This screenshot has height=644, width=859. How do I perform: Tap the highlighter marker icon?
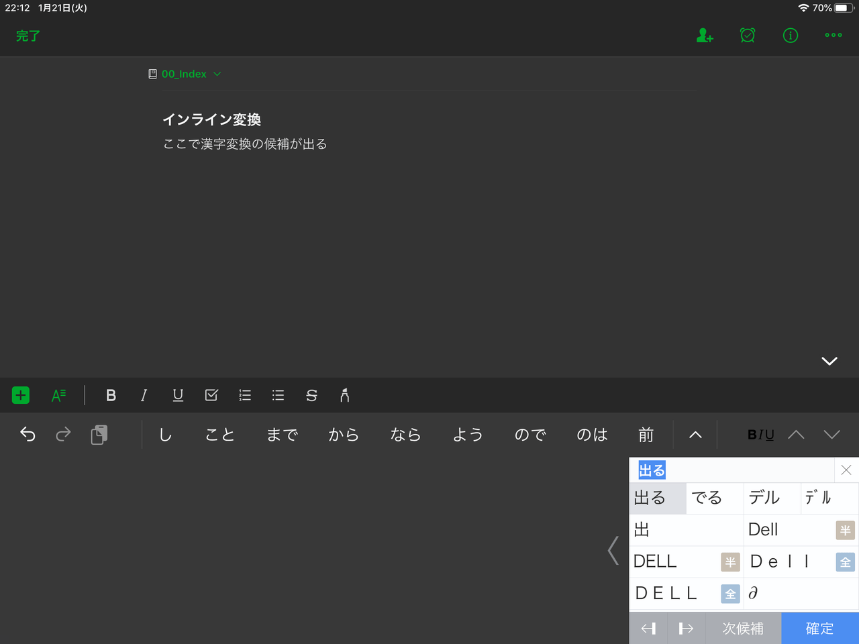pyautogui.click(x=344, y=395)
